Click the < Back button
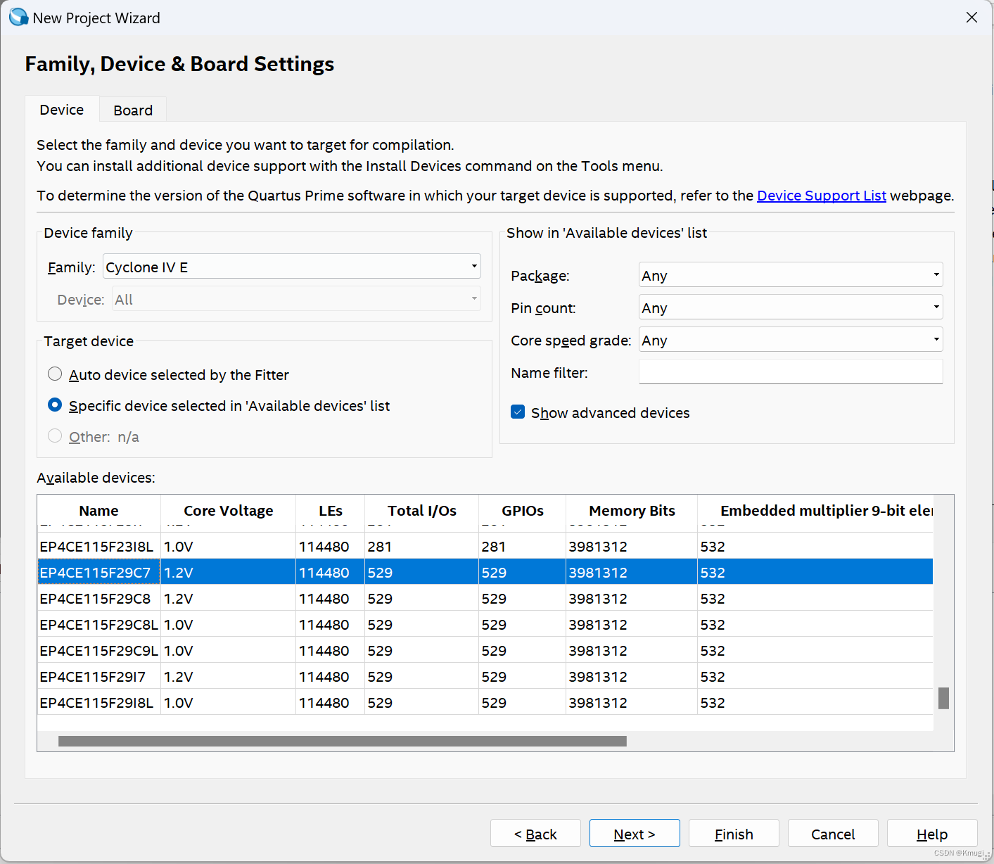Image resolution: width=994 pixels, height=864 pixels. (x=535, y=834)
